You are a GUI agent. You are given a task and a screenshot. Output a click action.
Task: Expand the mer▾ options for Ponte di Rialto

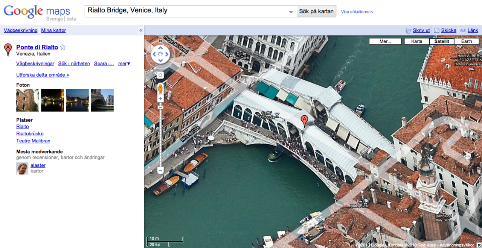(x=124, y=64)
